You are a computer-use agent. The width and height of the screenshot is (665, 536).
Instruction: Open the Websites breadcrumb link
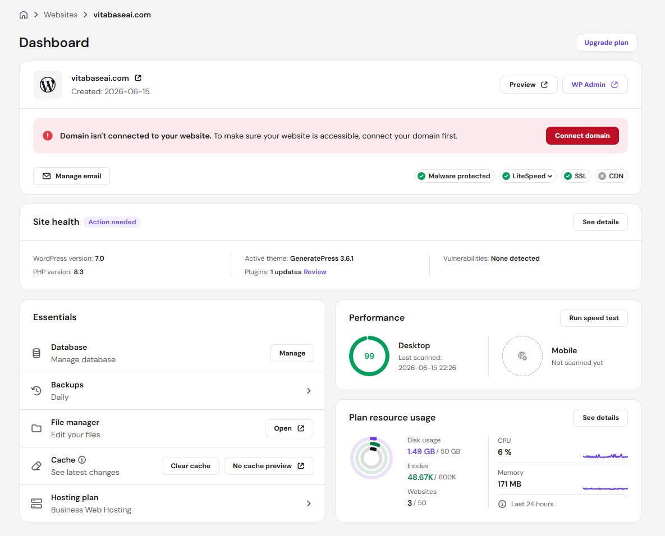(61, 15)
